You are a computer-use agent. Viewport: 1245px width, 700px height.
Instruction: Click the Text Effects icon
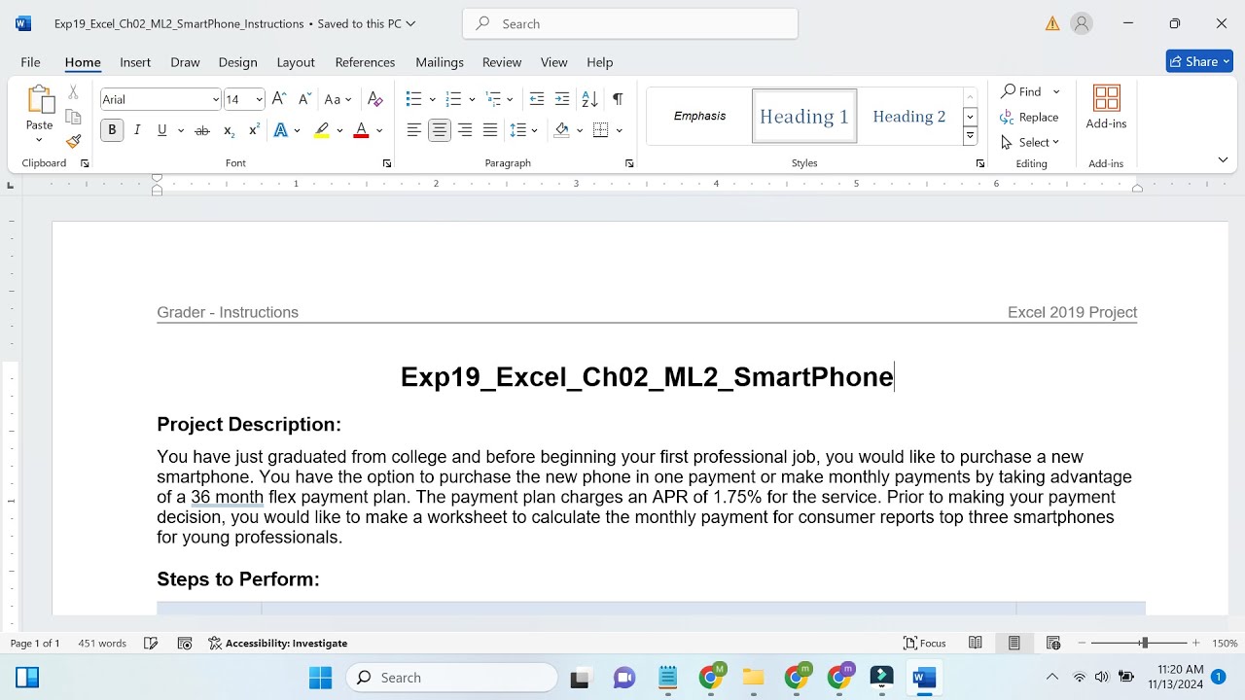(281, 130)
